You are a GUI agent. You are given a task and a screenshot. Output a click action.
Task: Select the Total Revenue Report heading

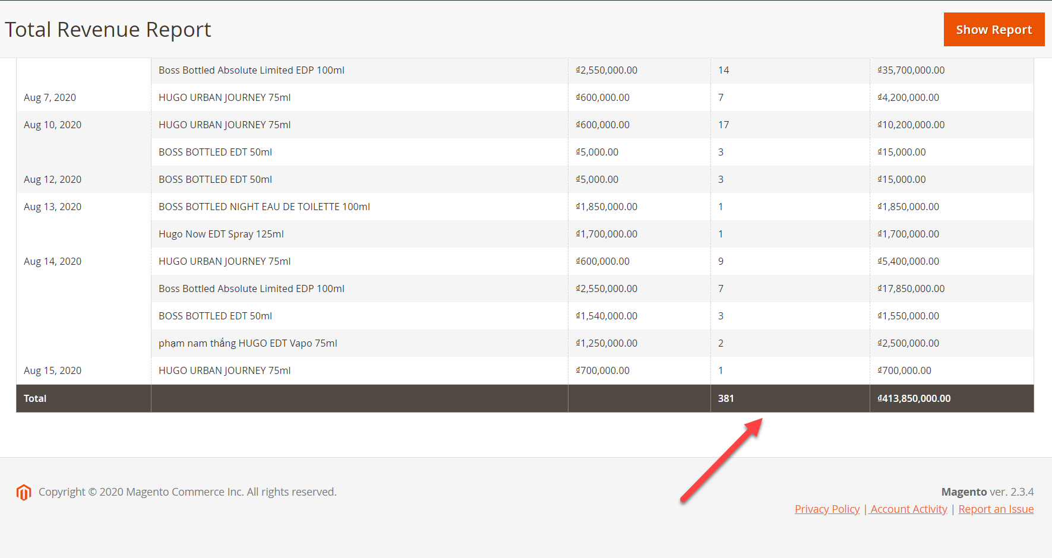(108, 29)
